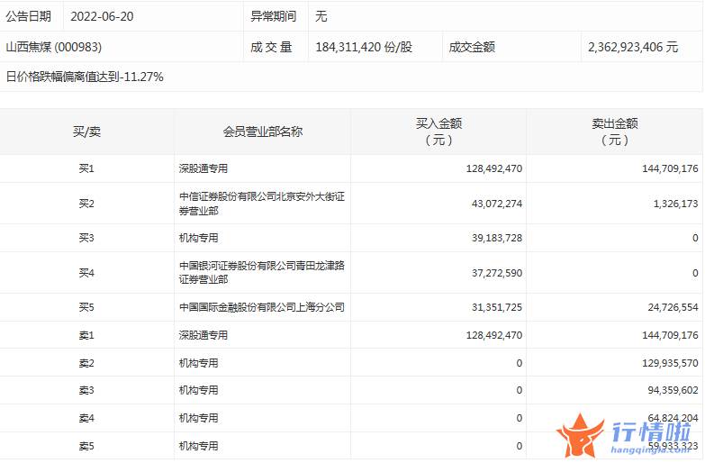Click 机构专用 in the 卖2 row
The image size is (705, 463).
(x=198, y=364)
